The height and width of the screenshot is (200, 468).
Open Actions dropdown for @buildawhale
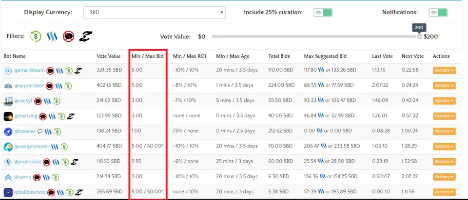[444, 192]
